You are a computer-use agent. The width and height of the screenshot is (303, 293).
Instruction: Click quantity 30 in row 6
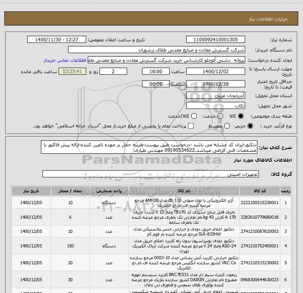(70, 280)
